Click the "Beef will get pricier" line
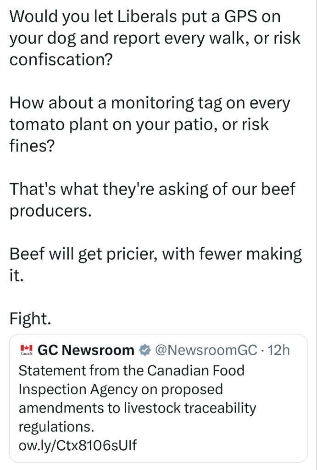 (x=156, y=254)
